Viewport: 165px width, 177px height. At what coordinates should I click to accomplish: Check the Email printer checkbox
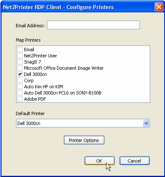pos(20,50)
